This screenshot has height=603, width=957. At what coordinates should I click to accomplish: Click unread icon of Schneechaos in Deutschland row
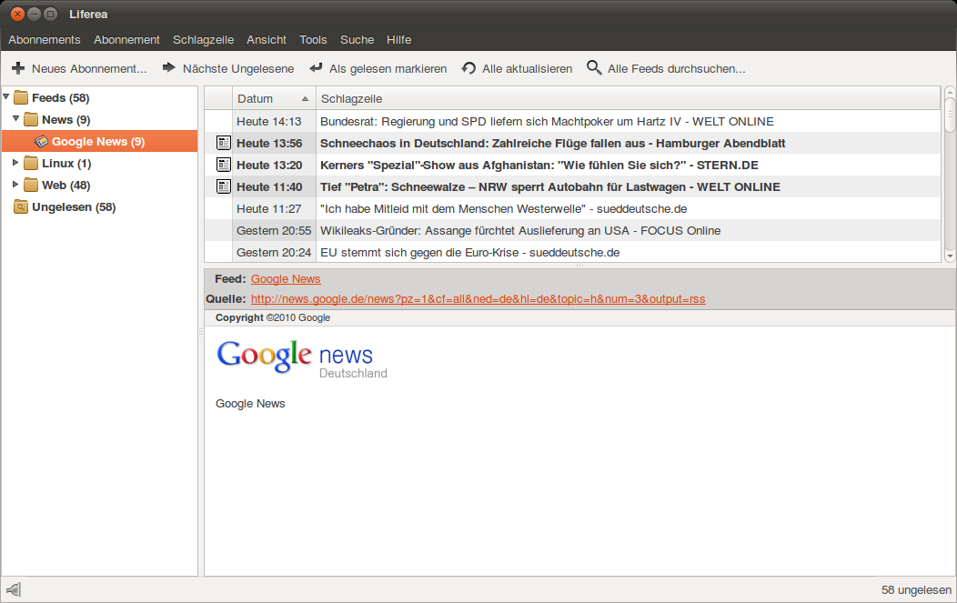[224, 143]
